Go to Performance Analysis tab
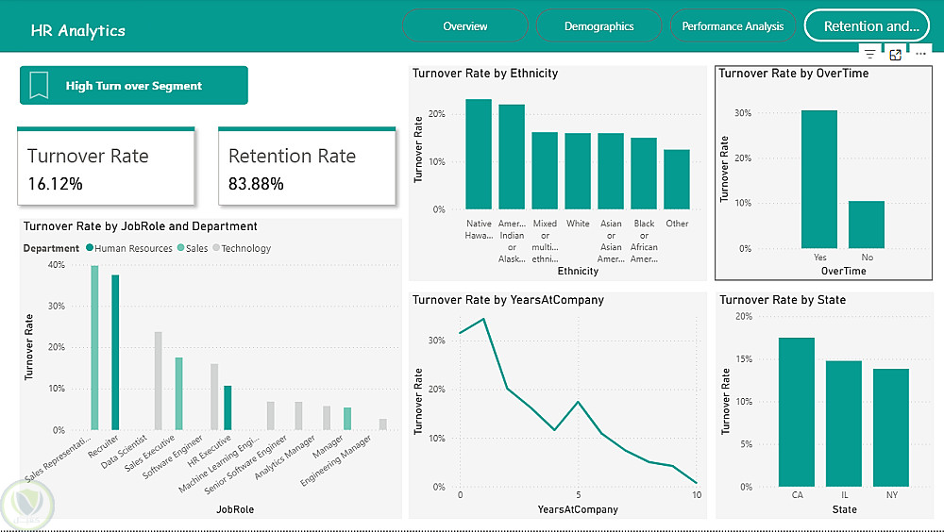Image resolution: width=944 pixels, height=532 pixels. [x=733, y=25]
